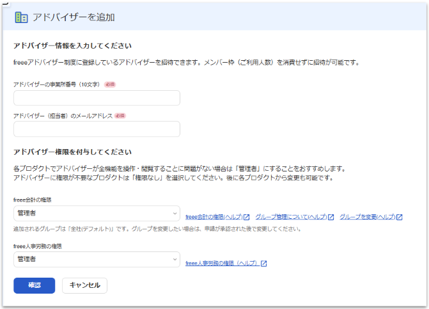429x309 pixels.
Task: Open グループを変更(ヘルプ) link
Action: coord(368,217)
